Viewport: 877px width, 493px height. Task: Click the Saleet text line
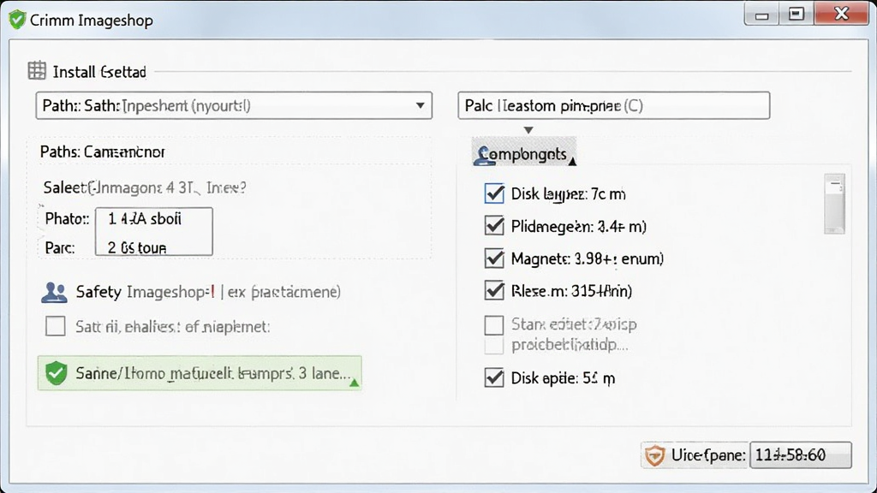click(x=145, y=187)
